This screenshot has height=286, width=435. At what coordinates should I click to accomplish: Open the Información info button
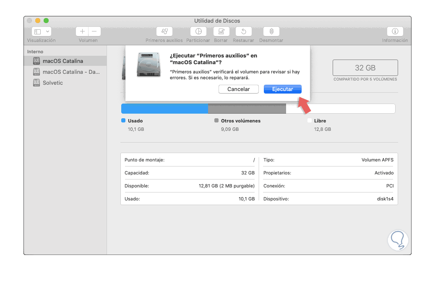coord(395,31)
